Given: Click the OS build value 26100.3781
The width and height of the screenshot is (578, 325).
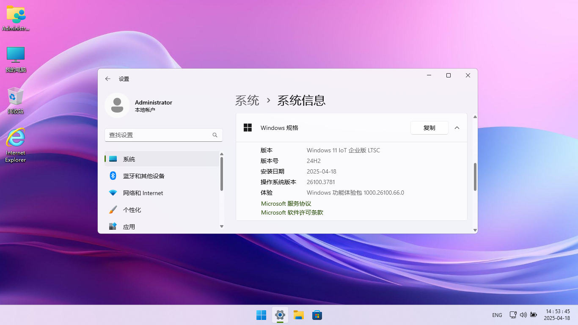Looking at the screenshot, I should (321, 182).
